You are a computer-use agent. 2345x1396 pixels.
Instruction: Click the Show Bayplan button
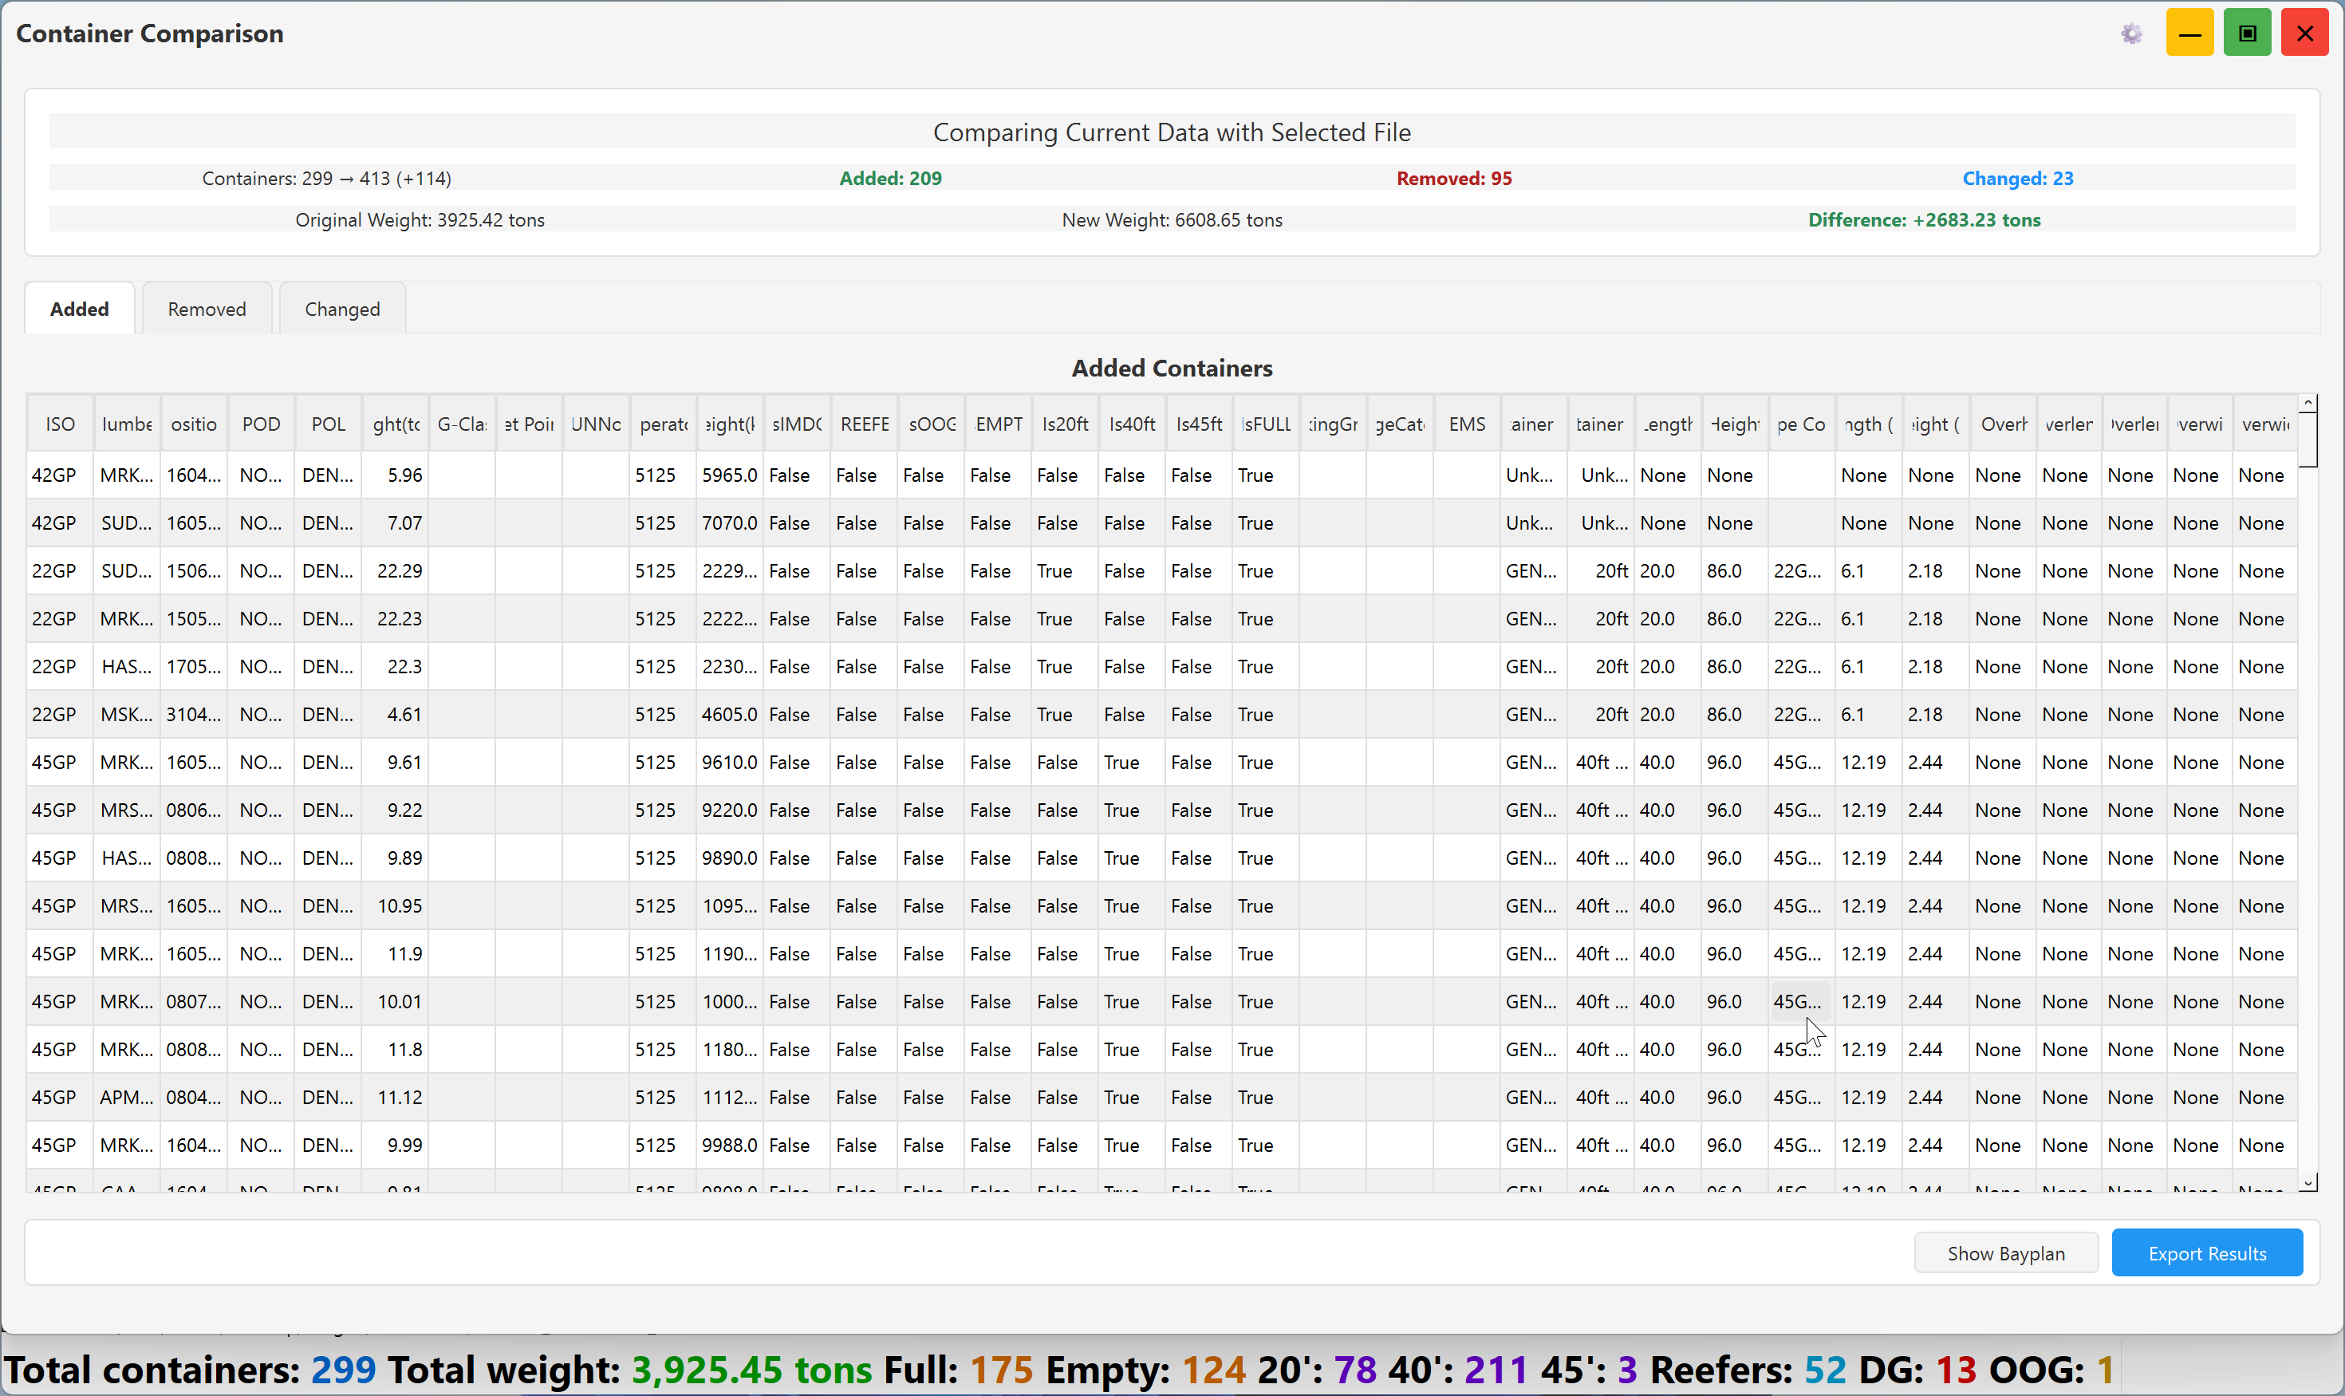click(x=2006, y=1253)
